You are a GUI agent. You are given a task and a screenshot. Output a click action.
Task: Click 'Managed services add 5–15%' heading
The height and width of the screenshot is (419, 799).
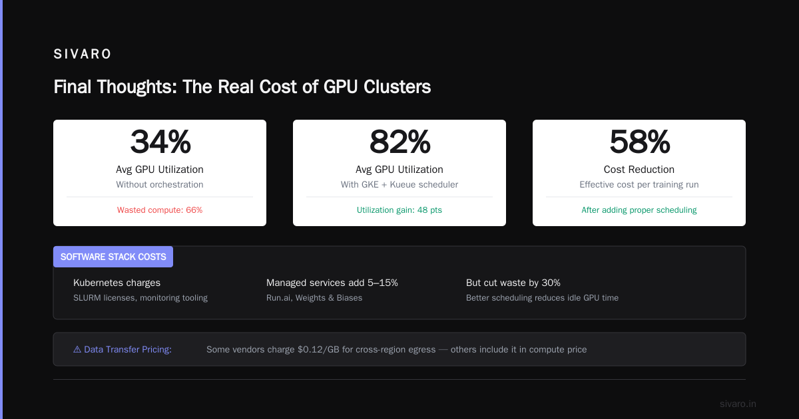click(x=332, y=283)
